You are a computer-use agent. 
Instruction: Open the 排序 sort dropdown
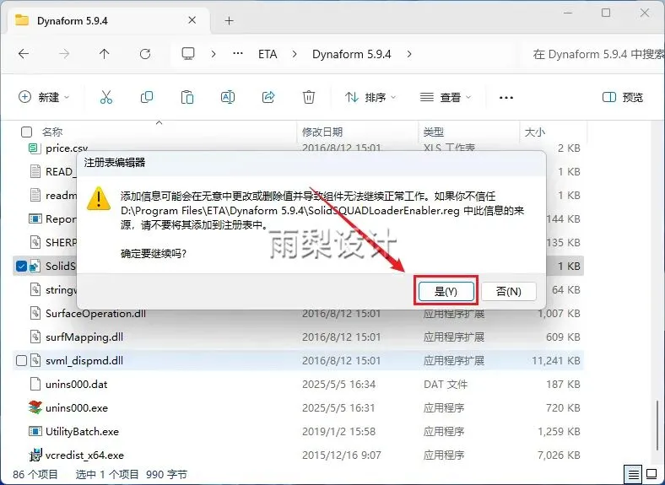point(370,98)
